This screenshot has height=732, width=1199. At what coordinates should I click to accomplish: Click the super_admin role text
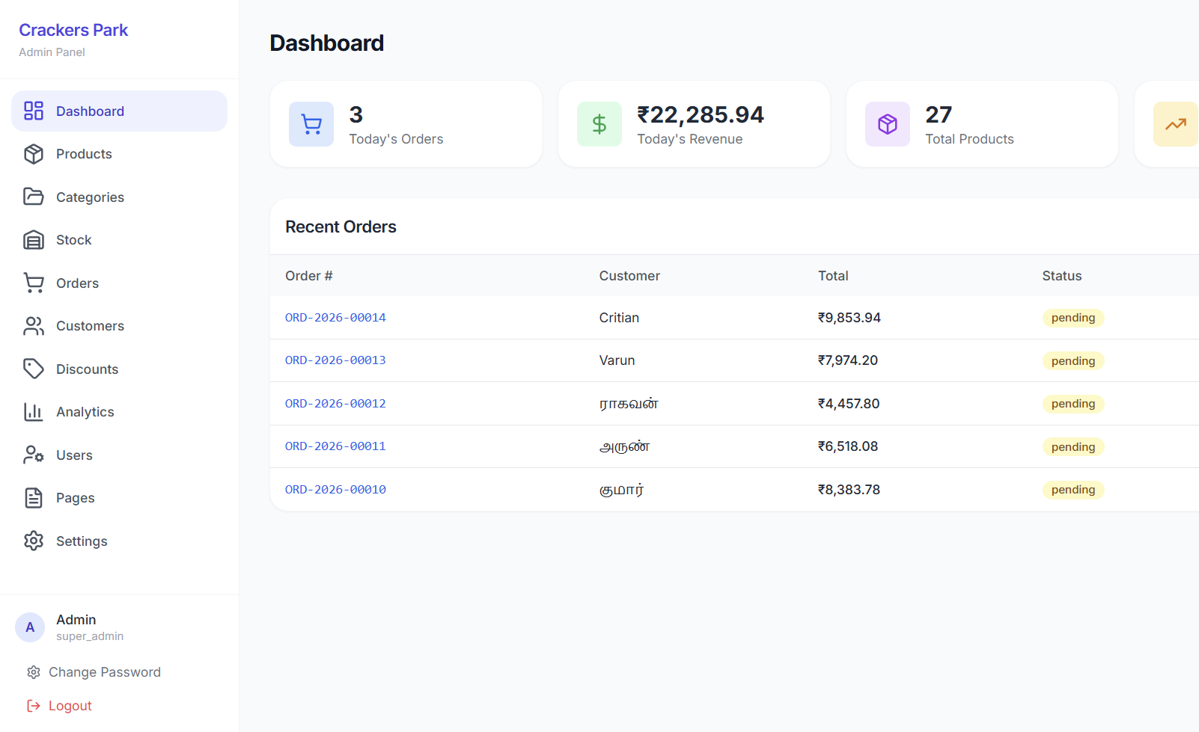click(x=90, y=636)
